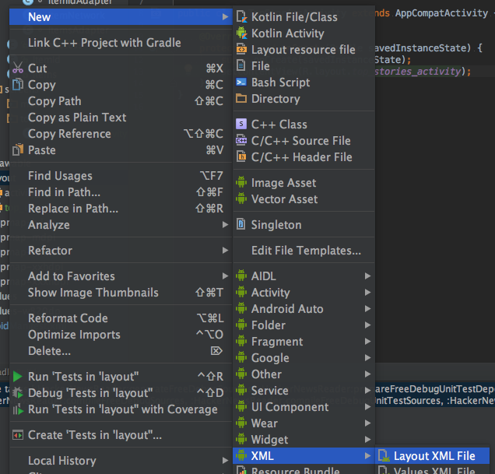Click stories_activity in the code editor
Image resolution: width=495 pixels, height=474 pixels.
click(418, 72)
